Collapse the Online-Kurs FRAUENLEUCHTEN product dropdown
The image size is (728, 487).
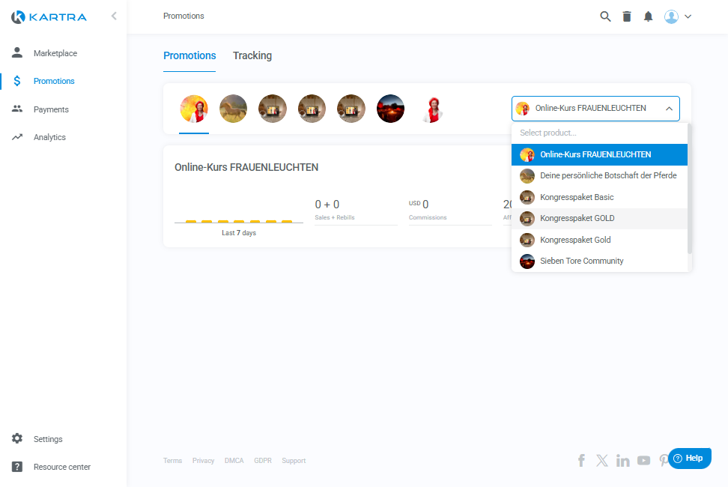(x=595, y=109)
